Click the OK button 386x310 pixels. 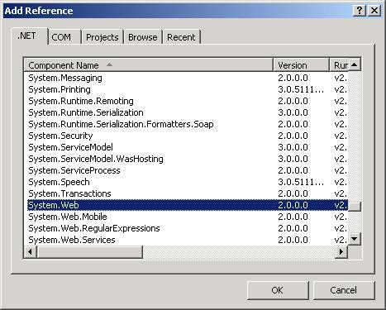click(x=278, y=290)
